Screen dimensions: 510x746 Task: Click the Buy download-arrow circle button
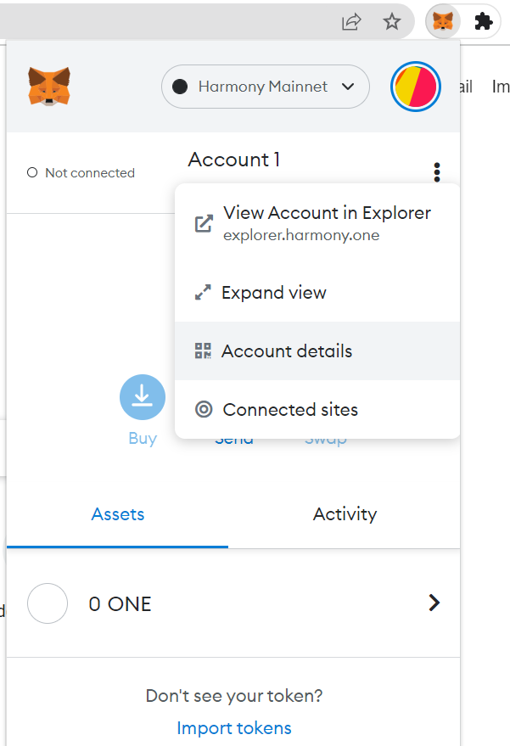[143, 397]
